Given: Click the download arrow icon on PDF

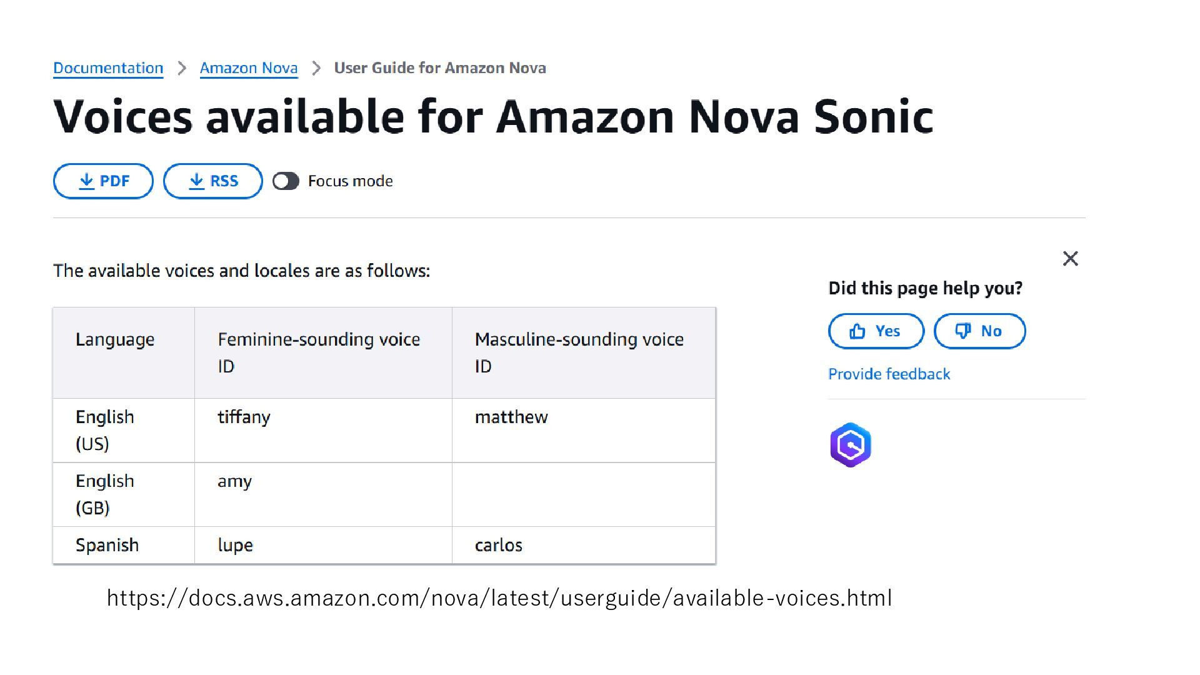Looking at the screenshot, I should coord(86,181).
